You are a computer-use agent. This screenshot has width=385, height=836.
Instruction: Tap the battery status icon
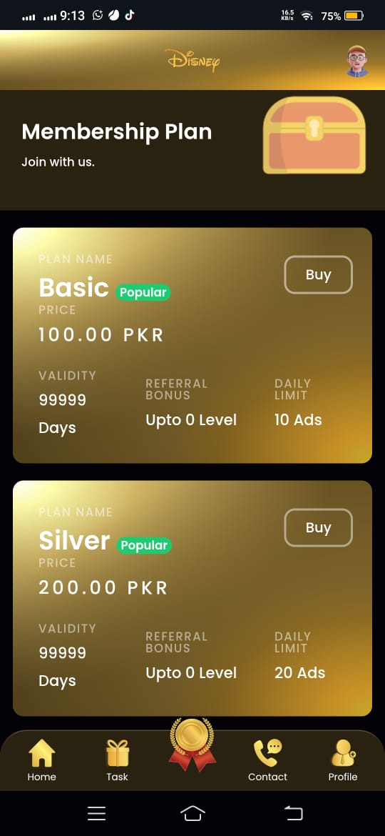pyautogui.click(x=354, y=16)
